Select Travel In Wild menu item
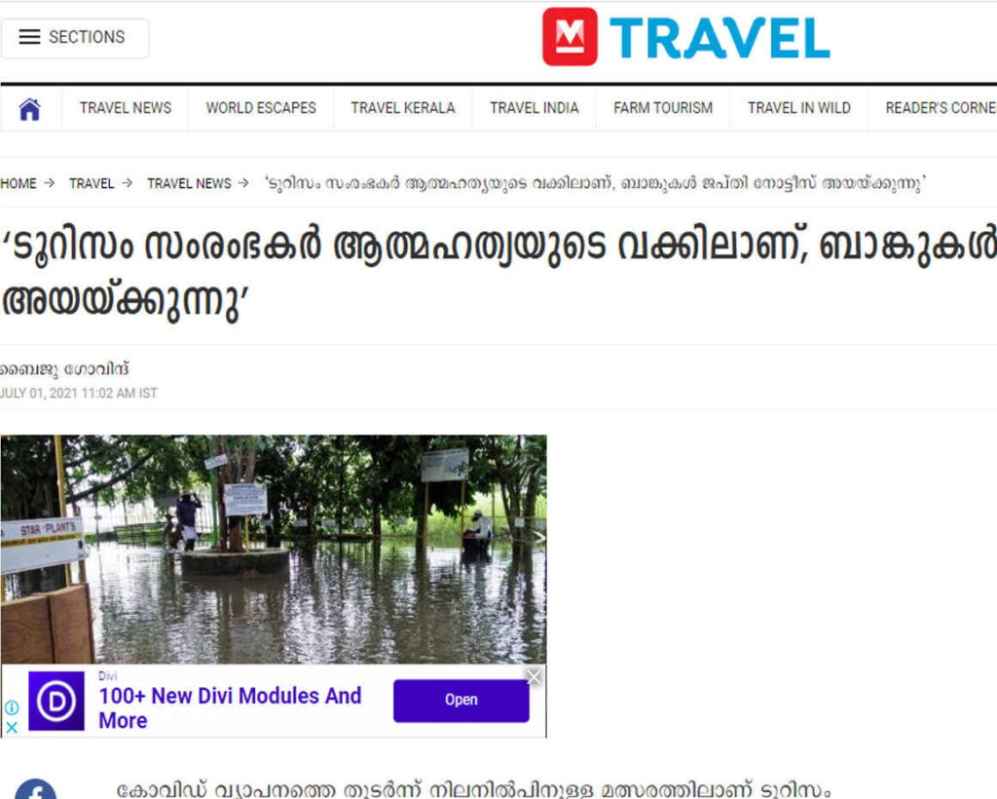The image size is (997, 799). [x=798, y=108]
